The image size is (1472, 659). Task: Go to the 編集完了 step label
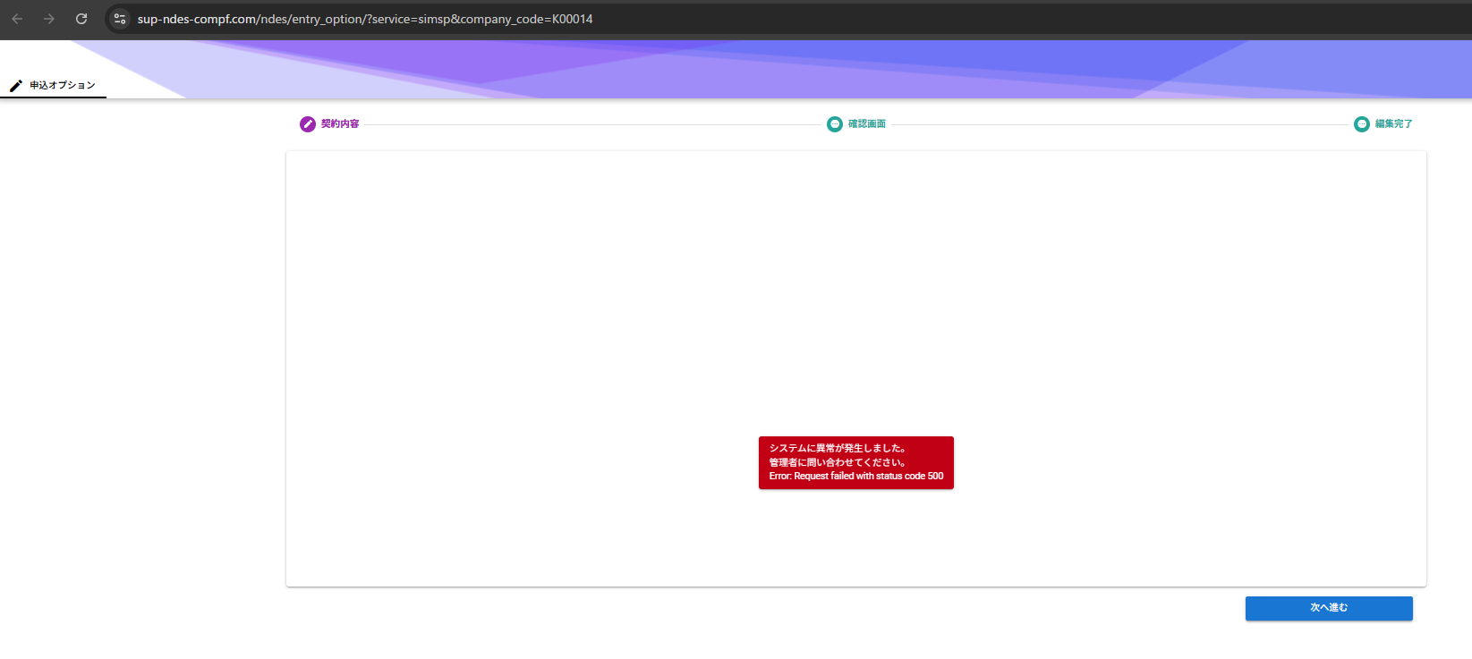click(1393, 124)
